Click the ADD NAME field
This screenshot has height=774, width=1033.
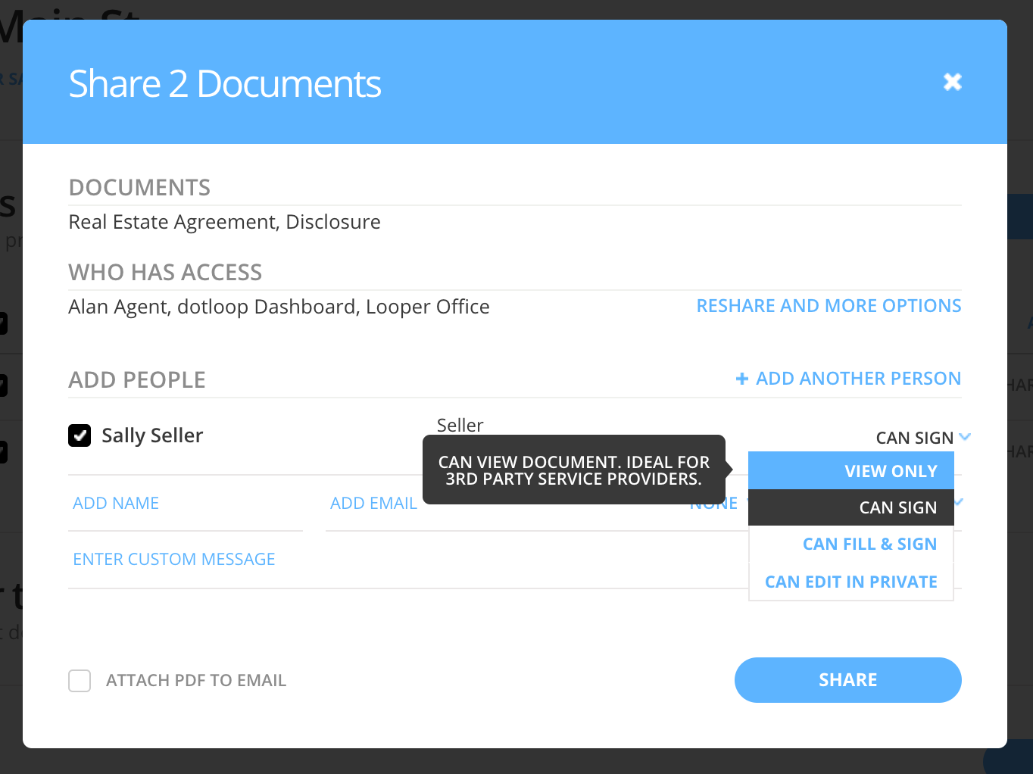pyautogui.click(x=116, y=502)
